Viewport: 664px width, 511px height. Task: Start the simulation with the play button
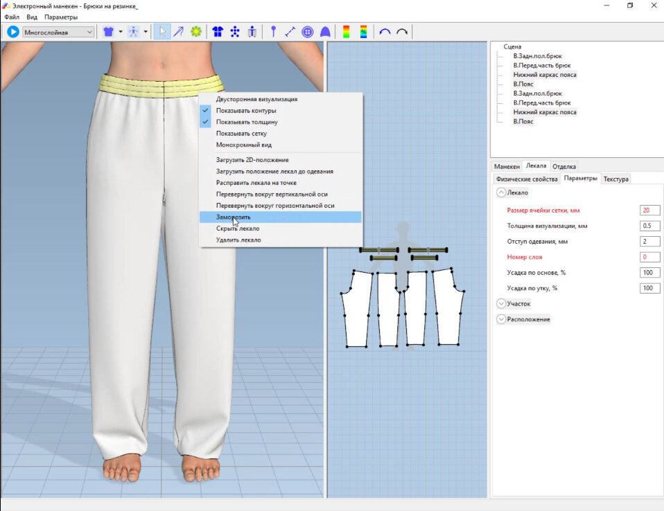click(x=12, y=32)
